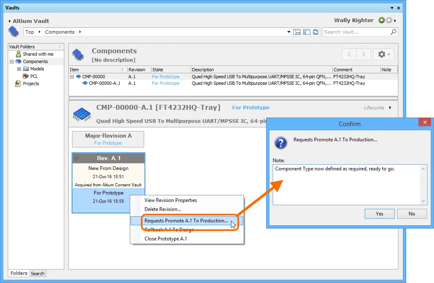
Task: Click the Shared with me user icon
Action: coord(18,54)
